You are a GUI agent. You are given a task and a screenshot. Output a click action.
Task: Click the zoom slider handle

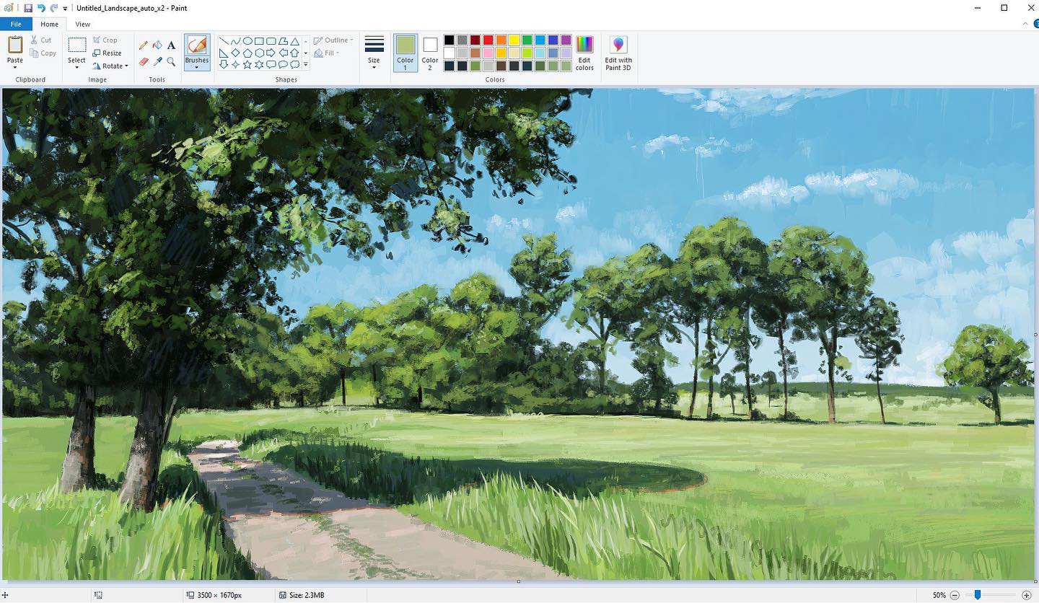tap(978, 595)
